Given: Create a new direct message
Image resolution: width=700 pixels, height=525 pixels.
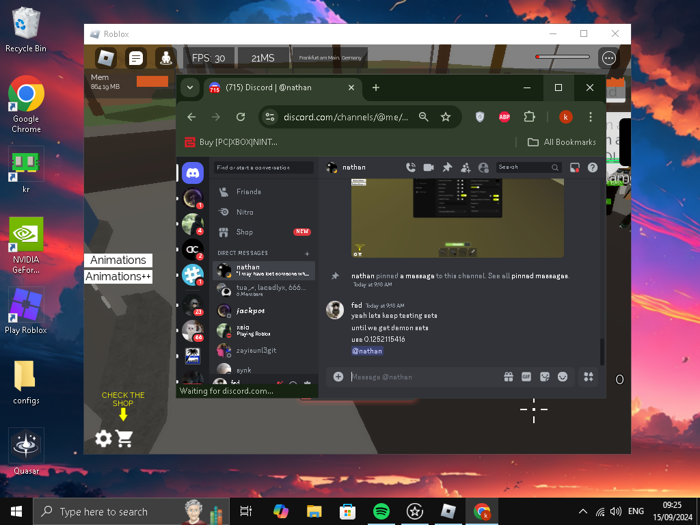Looking at the screenshot, I should (307, 254).
